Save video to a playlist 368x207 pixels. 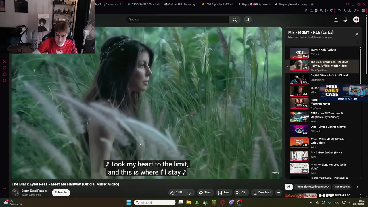(x=224, y=193)
